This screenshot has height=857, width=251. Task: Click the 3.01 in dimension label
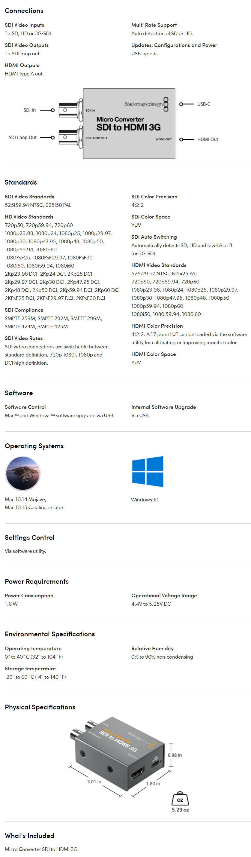[x=94, y=782]
